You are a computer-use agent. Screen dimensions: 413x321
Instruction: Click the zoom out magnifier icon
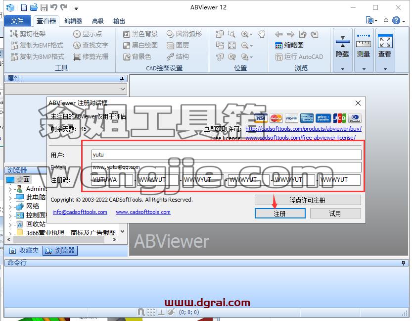(x=244, y=46)
